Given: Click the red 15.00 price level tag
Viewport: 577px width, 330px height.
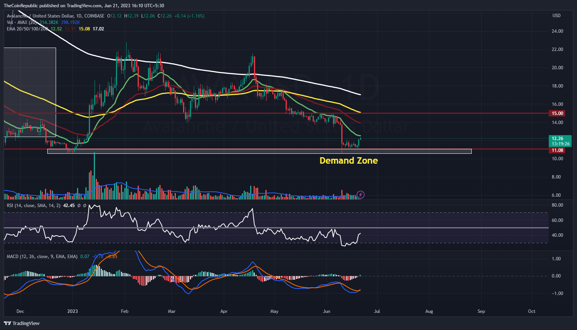Looking at the screenshot, I should point(557,113).
